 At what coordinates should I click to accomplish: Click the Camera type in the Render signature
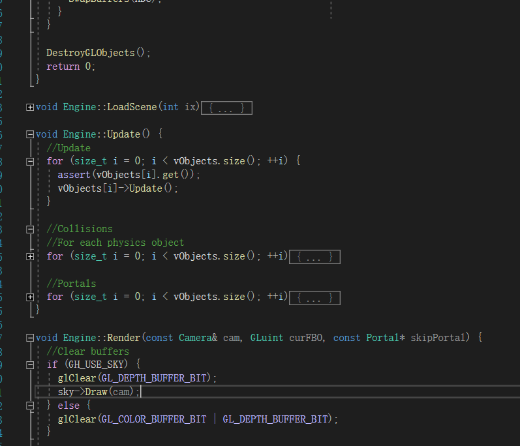pos(198,338)
